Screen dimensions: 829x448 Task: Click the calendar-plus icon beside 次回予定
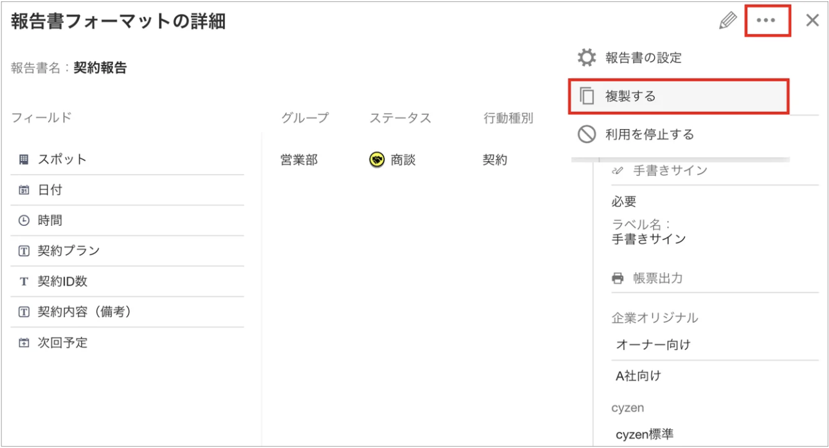coord(24,343)
